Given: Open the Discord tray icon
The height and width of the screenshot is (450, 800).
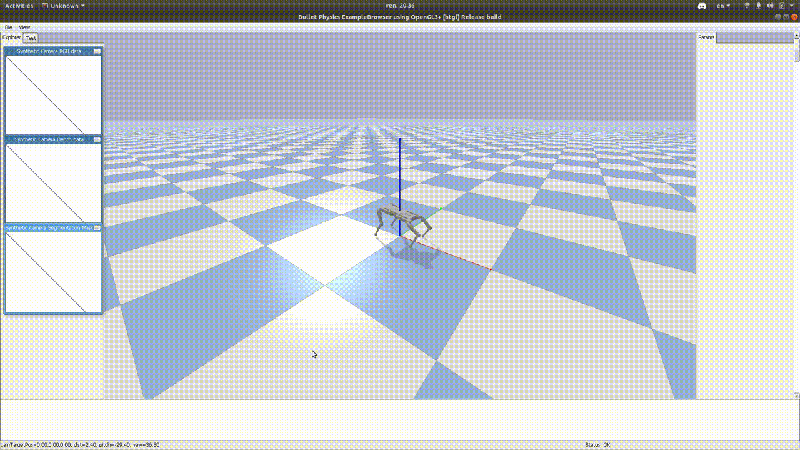Looking at the screenshot, I should click(702, 6).
